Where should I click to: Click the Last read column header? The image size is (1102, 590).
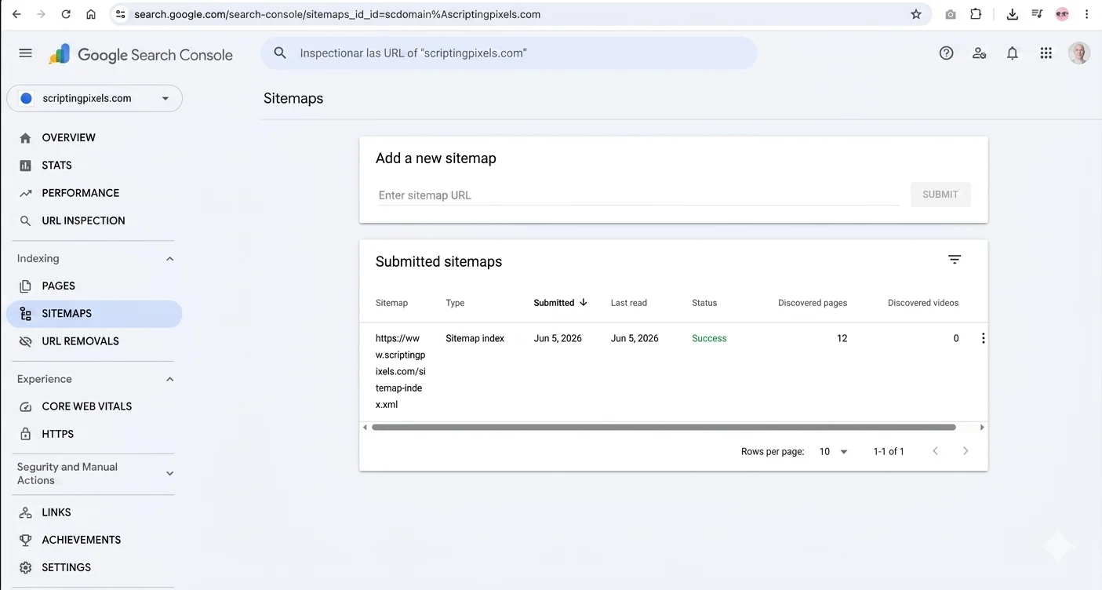pos(628,303)
